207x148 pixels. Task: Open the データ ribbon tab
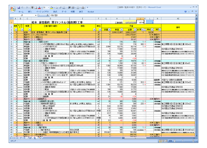(64, 12)
